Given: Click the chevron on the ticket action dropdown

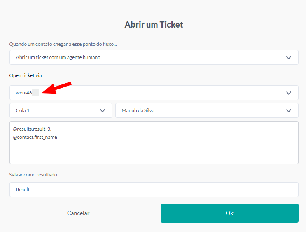Looking at the screenshot, I should pos(289,58).
